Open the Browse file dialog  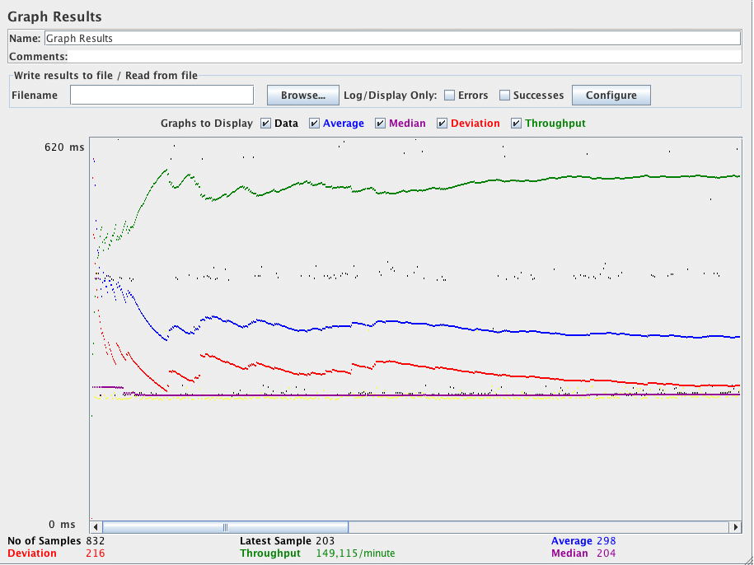click(x=302, y=94)
